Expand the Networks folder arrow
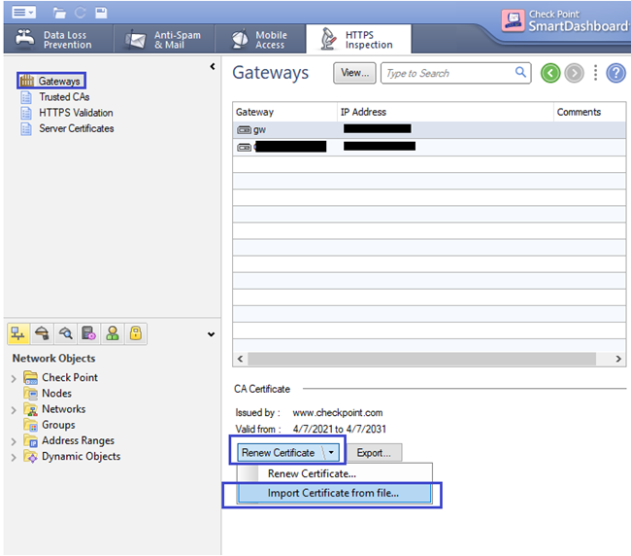 (14, 410)
